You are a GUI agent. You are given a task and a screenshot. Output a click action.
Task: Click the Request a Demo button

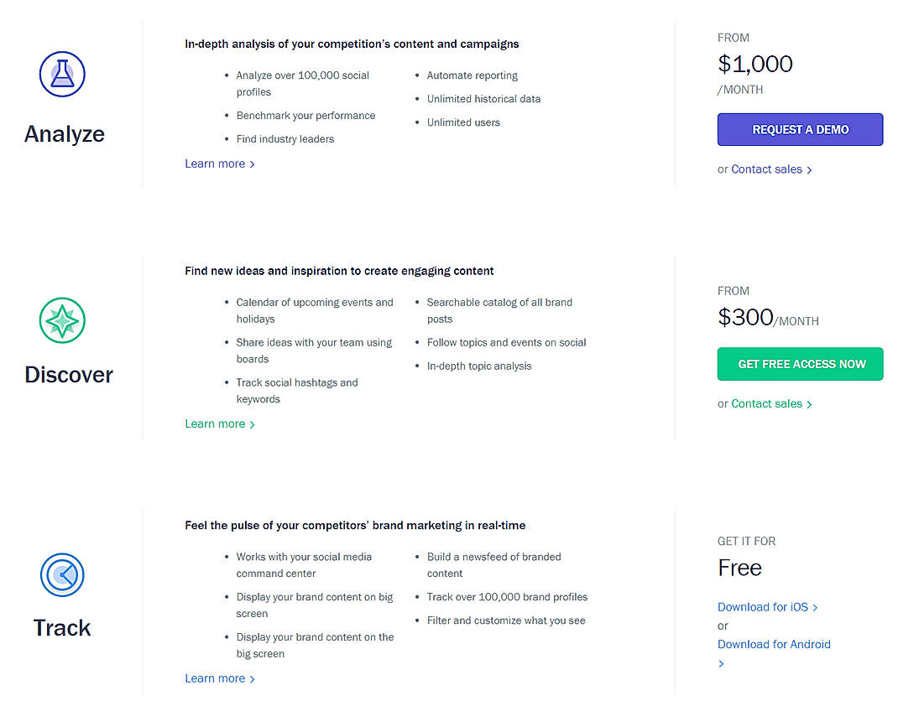coord(800,130)
